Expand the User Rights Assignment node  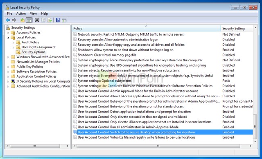tap(14, 47)
